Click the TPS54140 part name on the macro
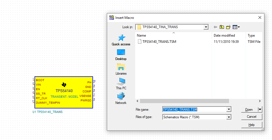The height and width of the screenshot is (140, 272). [x=64, y=91]
